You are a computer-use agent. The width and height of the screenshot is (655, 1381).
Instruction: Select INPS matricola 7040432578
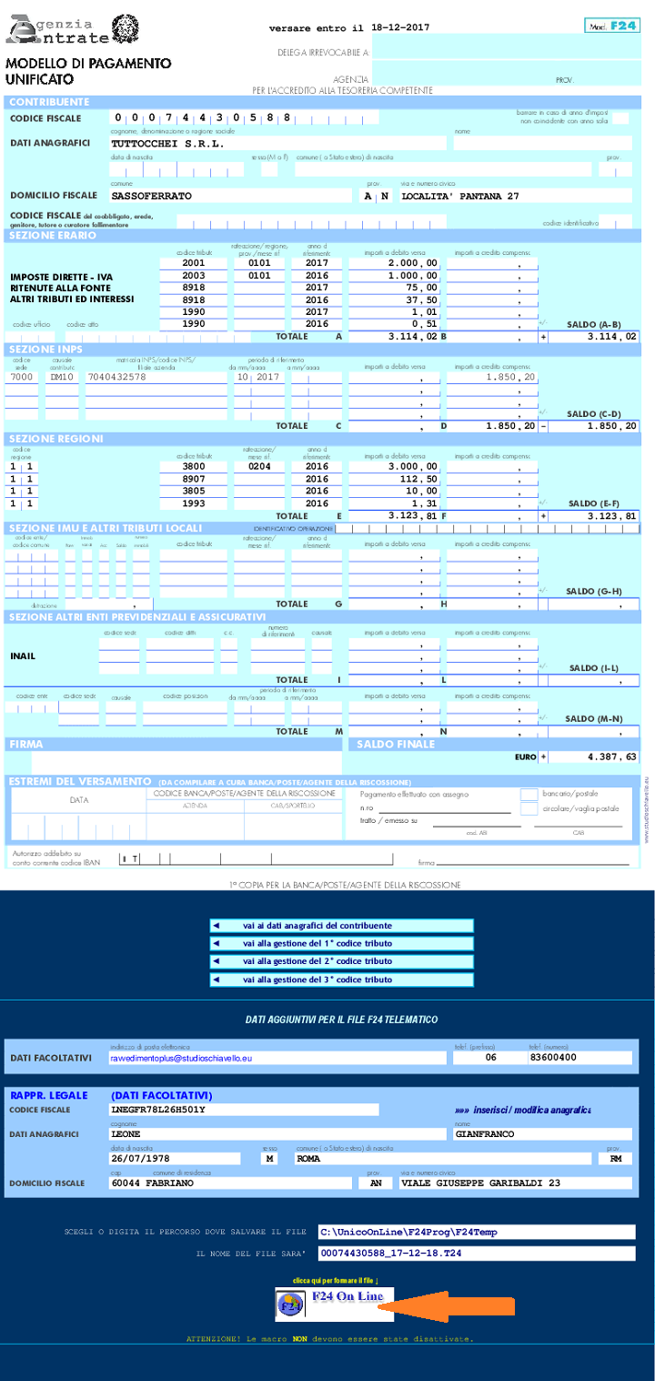coord(155,377)
